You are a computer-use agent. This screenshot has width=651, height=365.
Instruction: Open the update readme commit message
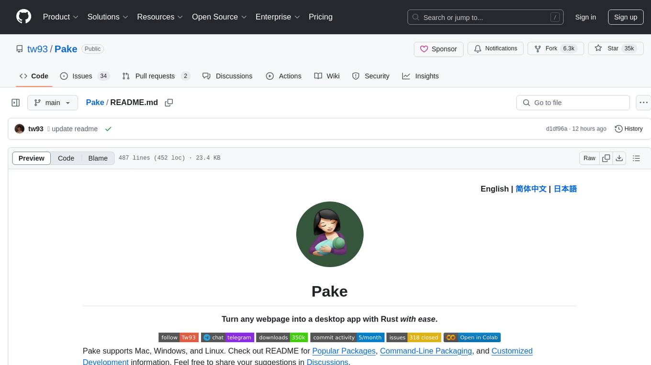tap(75, 129)
